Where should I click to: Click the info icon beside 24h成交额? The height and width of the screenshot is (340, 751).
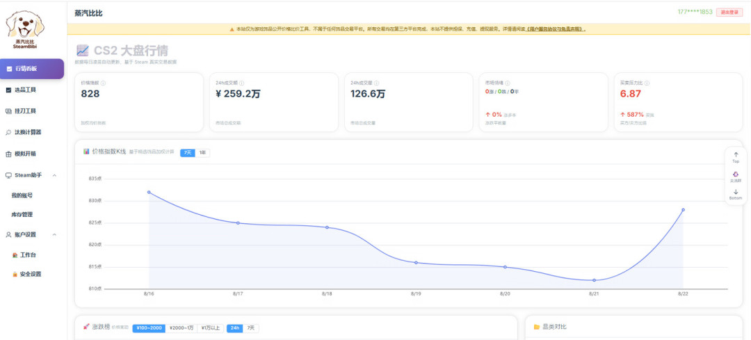coord(242,83)
